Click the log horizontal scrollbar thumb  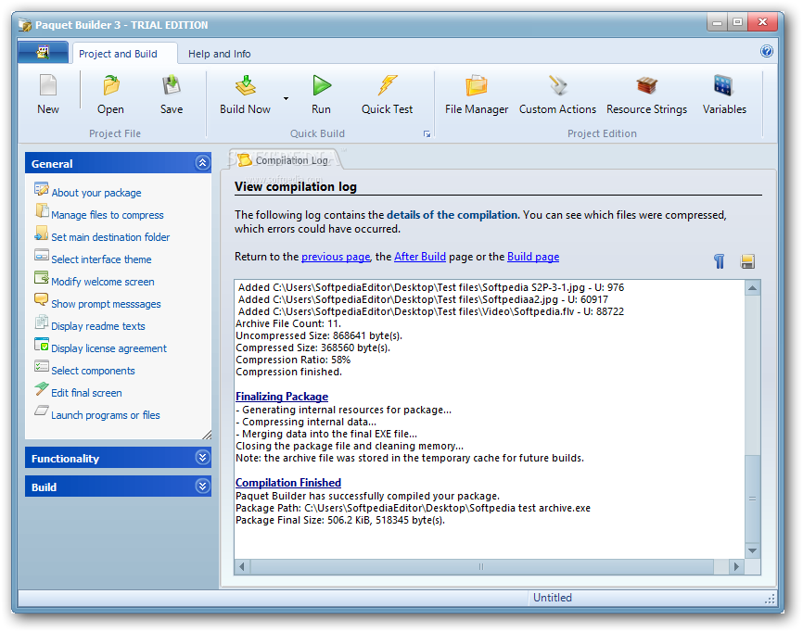tap(481, 566)
